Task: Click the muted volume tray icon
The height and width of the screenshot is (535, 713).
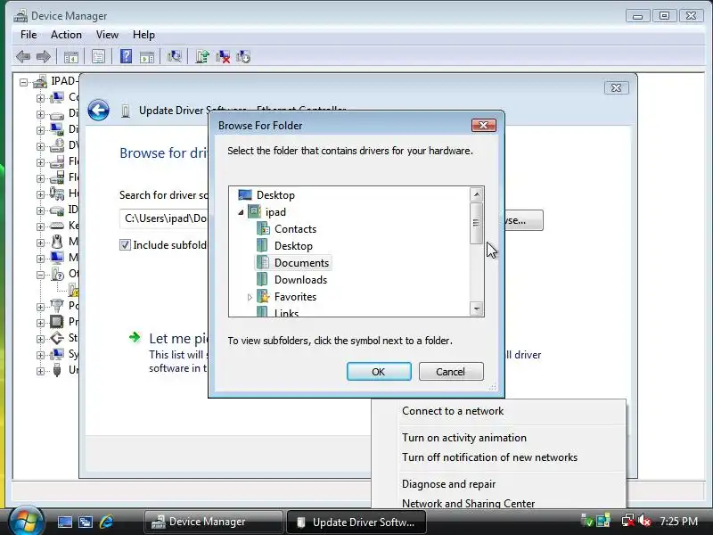Action: (644, 521)
